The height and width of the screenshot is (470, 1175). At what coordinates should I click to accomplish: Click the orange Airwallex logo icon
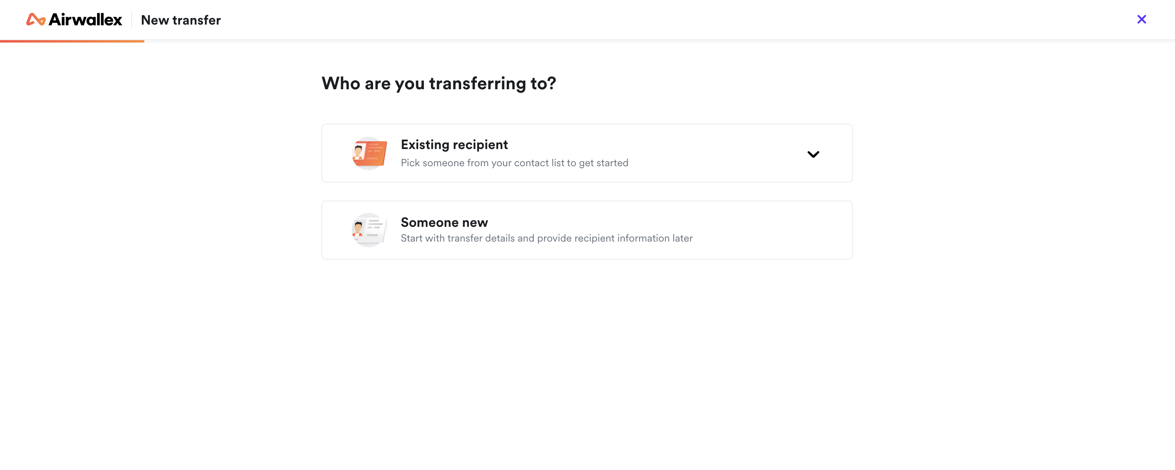pos(36,20)
